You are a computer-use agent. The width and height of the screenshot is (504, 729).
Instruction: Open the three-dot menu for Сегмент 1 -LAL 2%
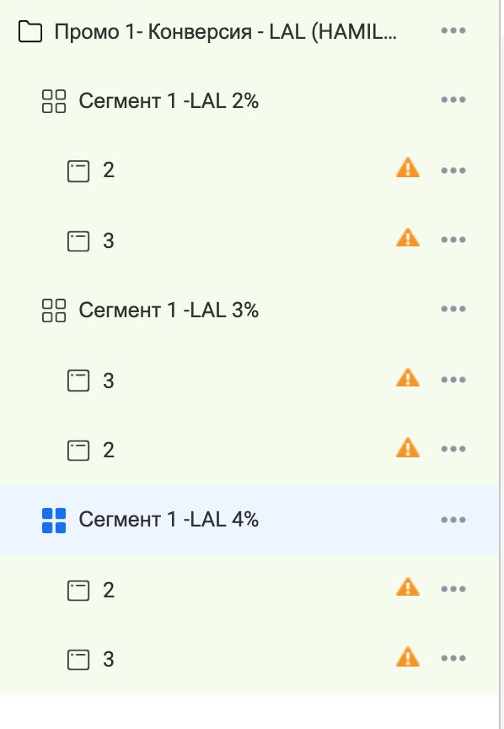point(453,100)
